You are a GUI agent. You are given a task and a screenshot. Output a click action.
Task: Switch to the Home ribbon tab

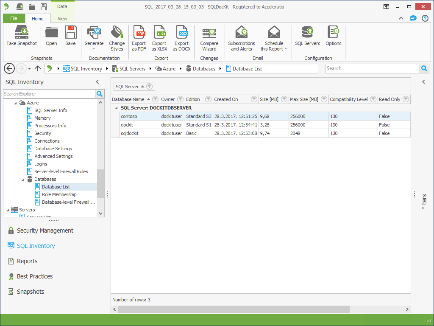click(38, 19)
